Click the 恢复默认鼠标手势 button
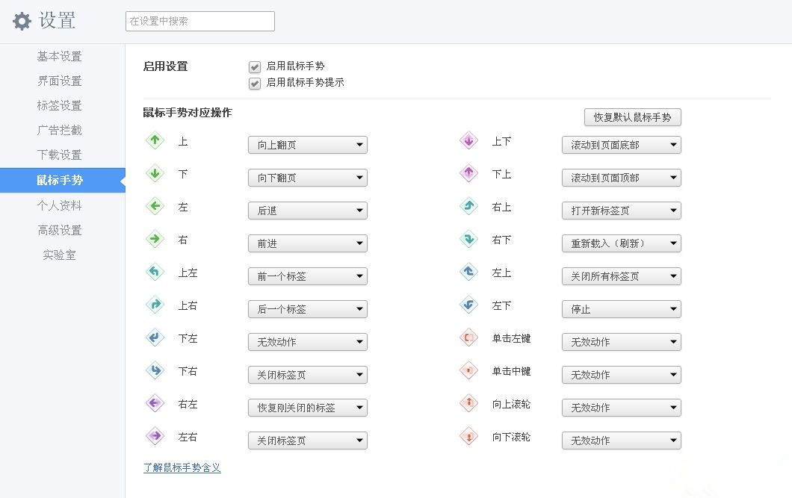792x498 pixels. pyautogui.click(x=632, y=117)
